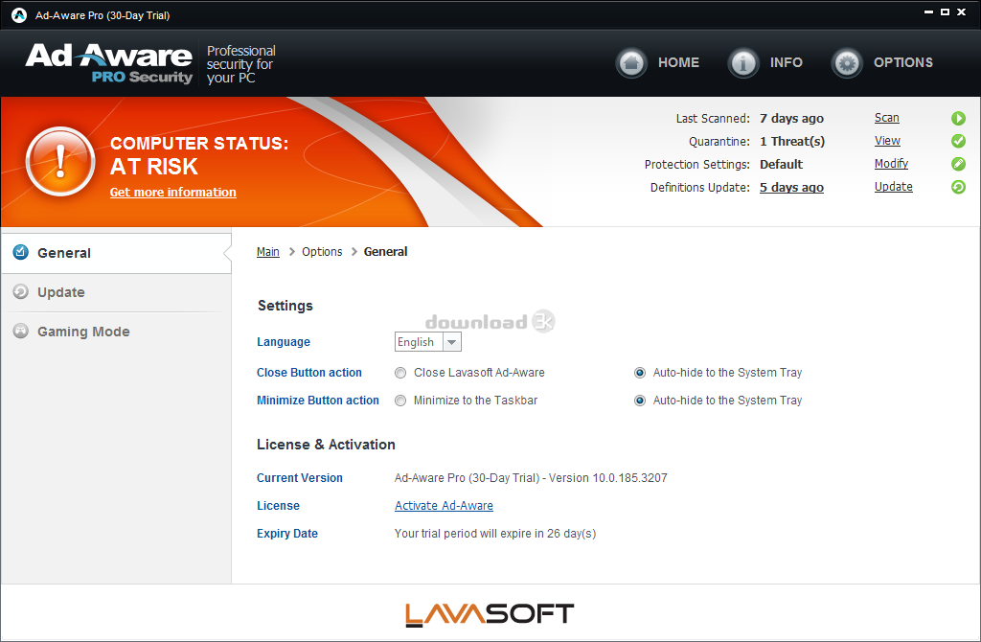This screenshot has height=642, width=981.
Task: Click the License label
Action: click(278, 506)
